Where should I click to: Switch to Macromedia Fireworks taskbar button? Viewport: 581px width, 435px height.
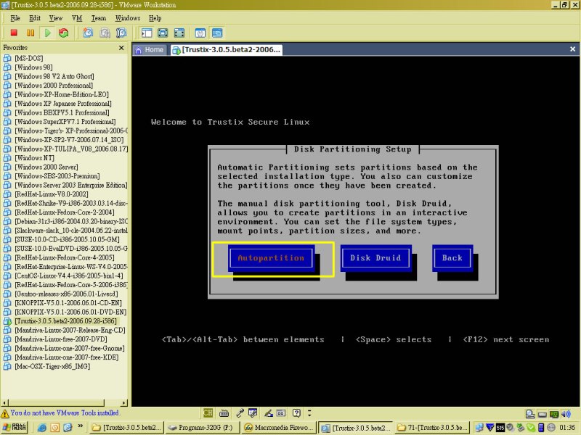pyautogui.click(x=279, y=428)
